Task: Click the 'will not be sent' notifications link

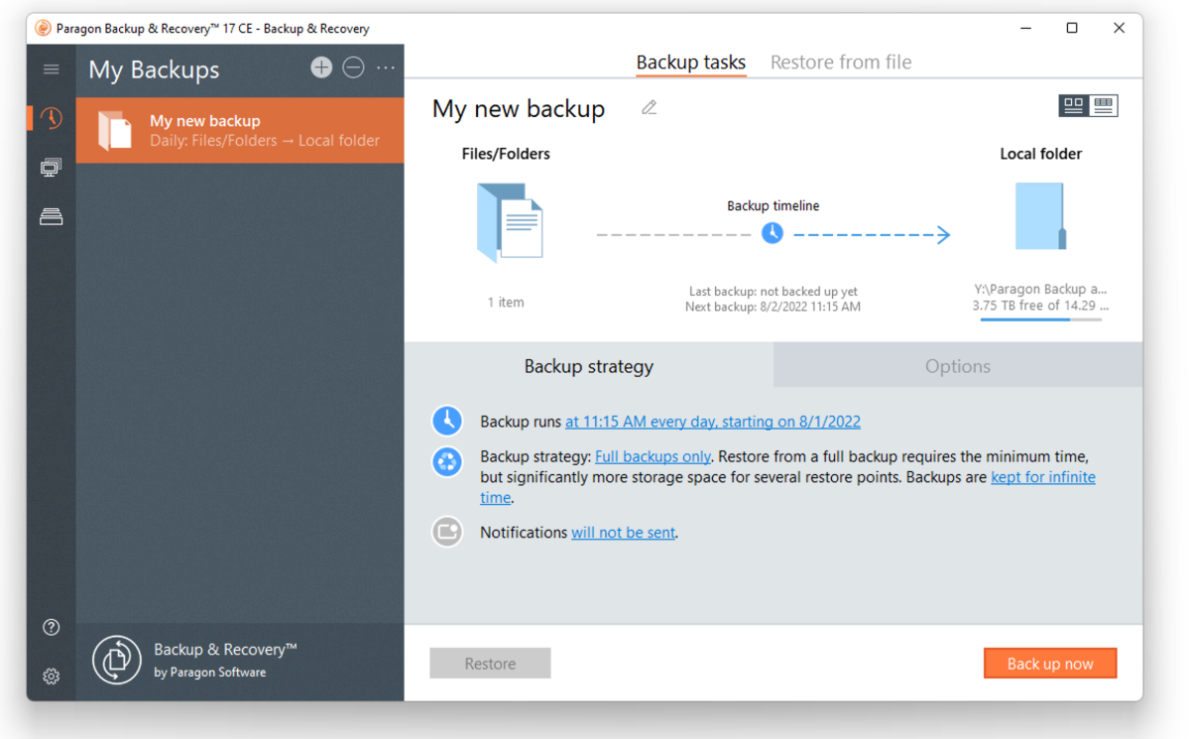Action: pyautogui.click(x=624, y=533)
